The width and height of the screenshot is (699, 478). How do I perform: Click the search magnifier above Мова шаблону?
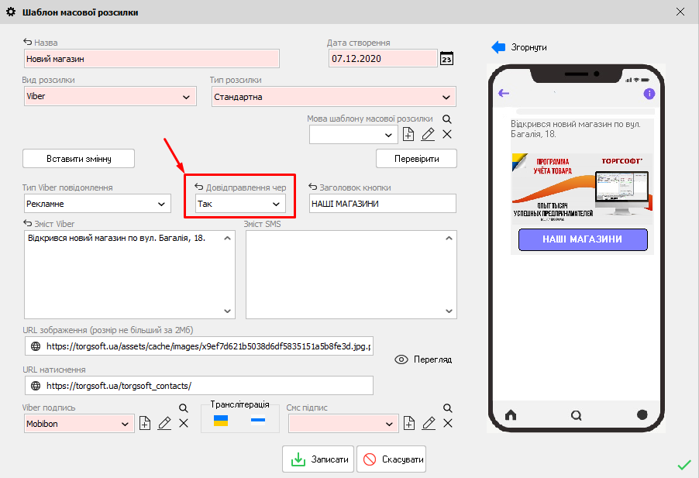[x=446, y=119]
